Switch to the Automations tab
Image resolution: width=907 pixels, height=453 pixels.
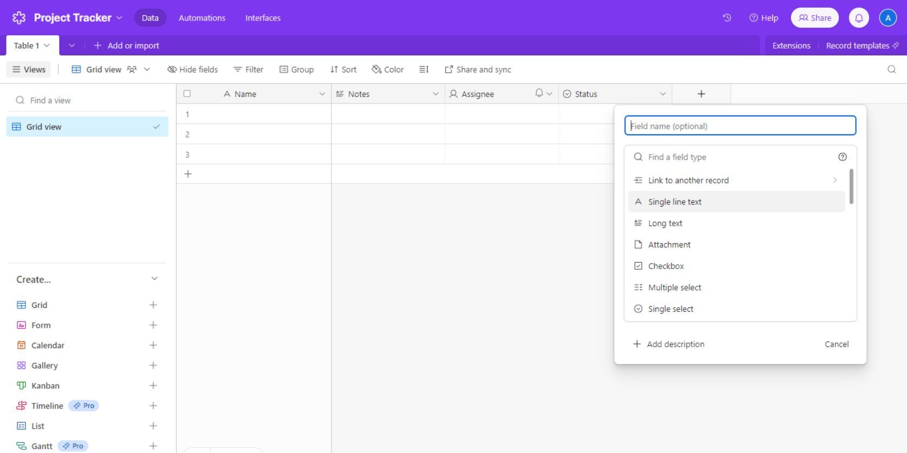[202, 18]
